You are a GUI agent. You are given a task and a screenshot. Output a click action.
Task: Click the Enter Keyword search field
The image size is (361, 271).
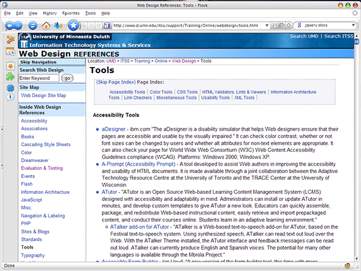(x=39, y=78)
